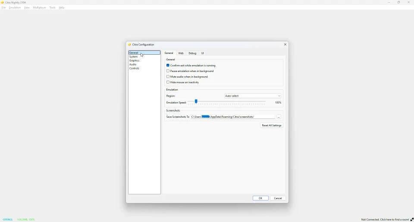Click the multiplayer connection icon in the status bar
The height and width of the screenshot is (222, 414).
[x=412, y=219]
